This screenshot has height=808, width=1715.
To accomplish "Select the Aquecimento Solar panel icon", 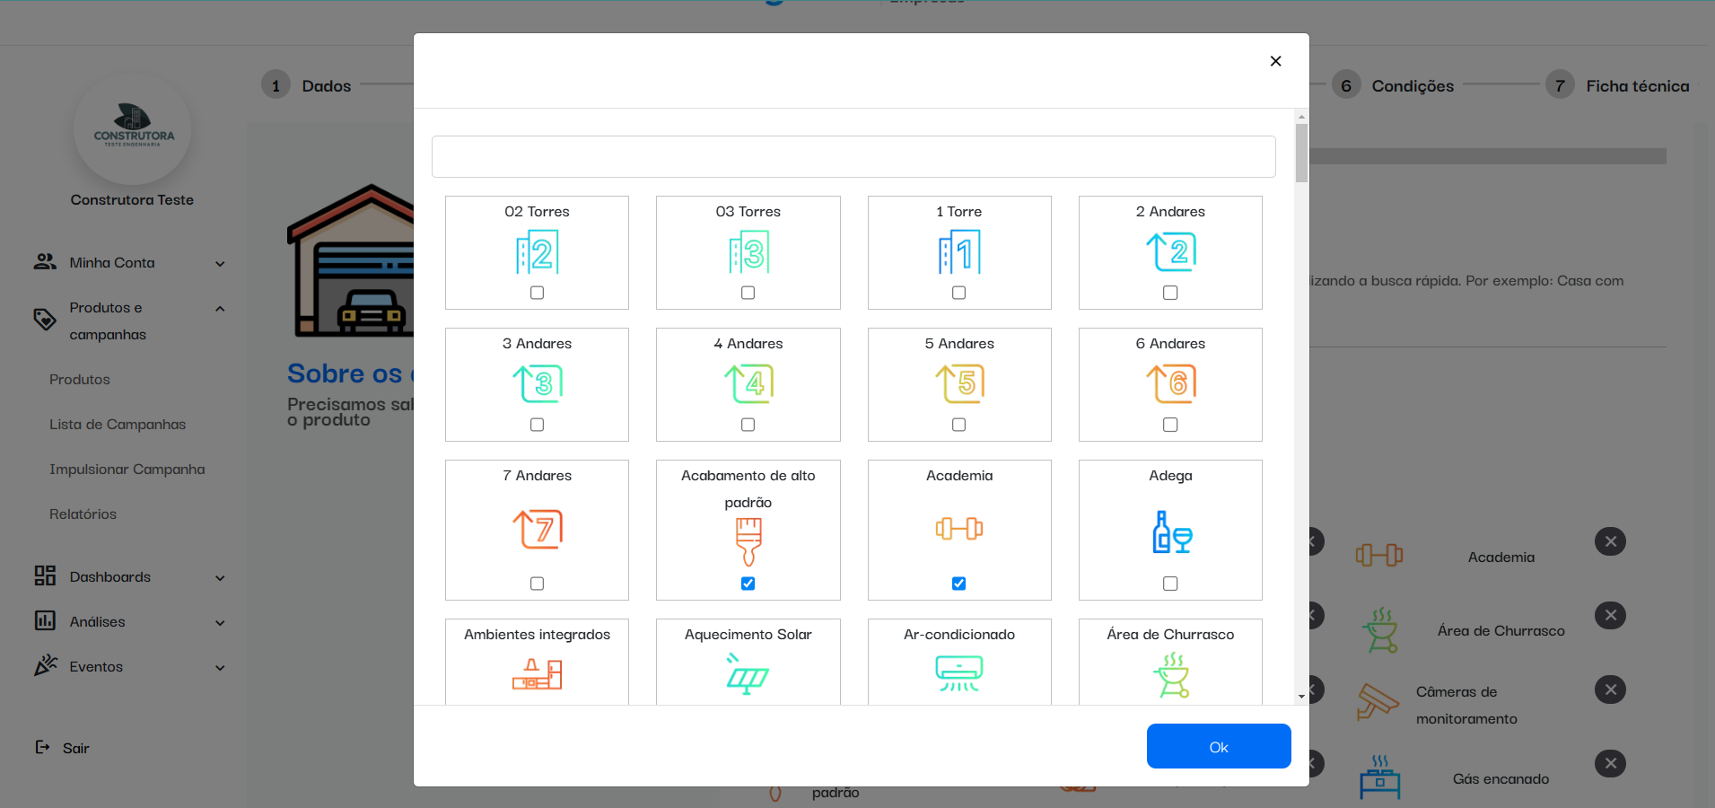I will coord(748,675).
